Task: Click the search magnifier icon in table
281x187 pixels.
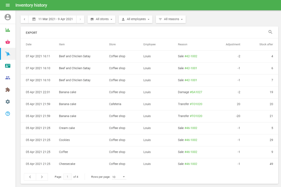Action: click(270, 32)
